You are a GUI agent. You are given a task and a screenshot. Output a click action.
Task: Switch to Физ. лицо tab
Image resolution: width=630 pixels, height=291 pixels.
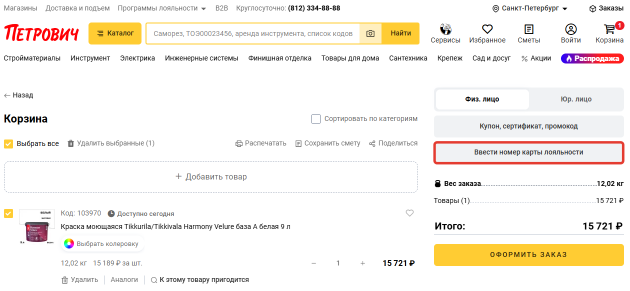coord(482,99)
